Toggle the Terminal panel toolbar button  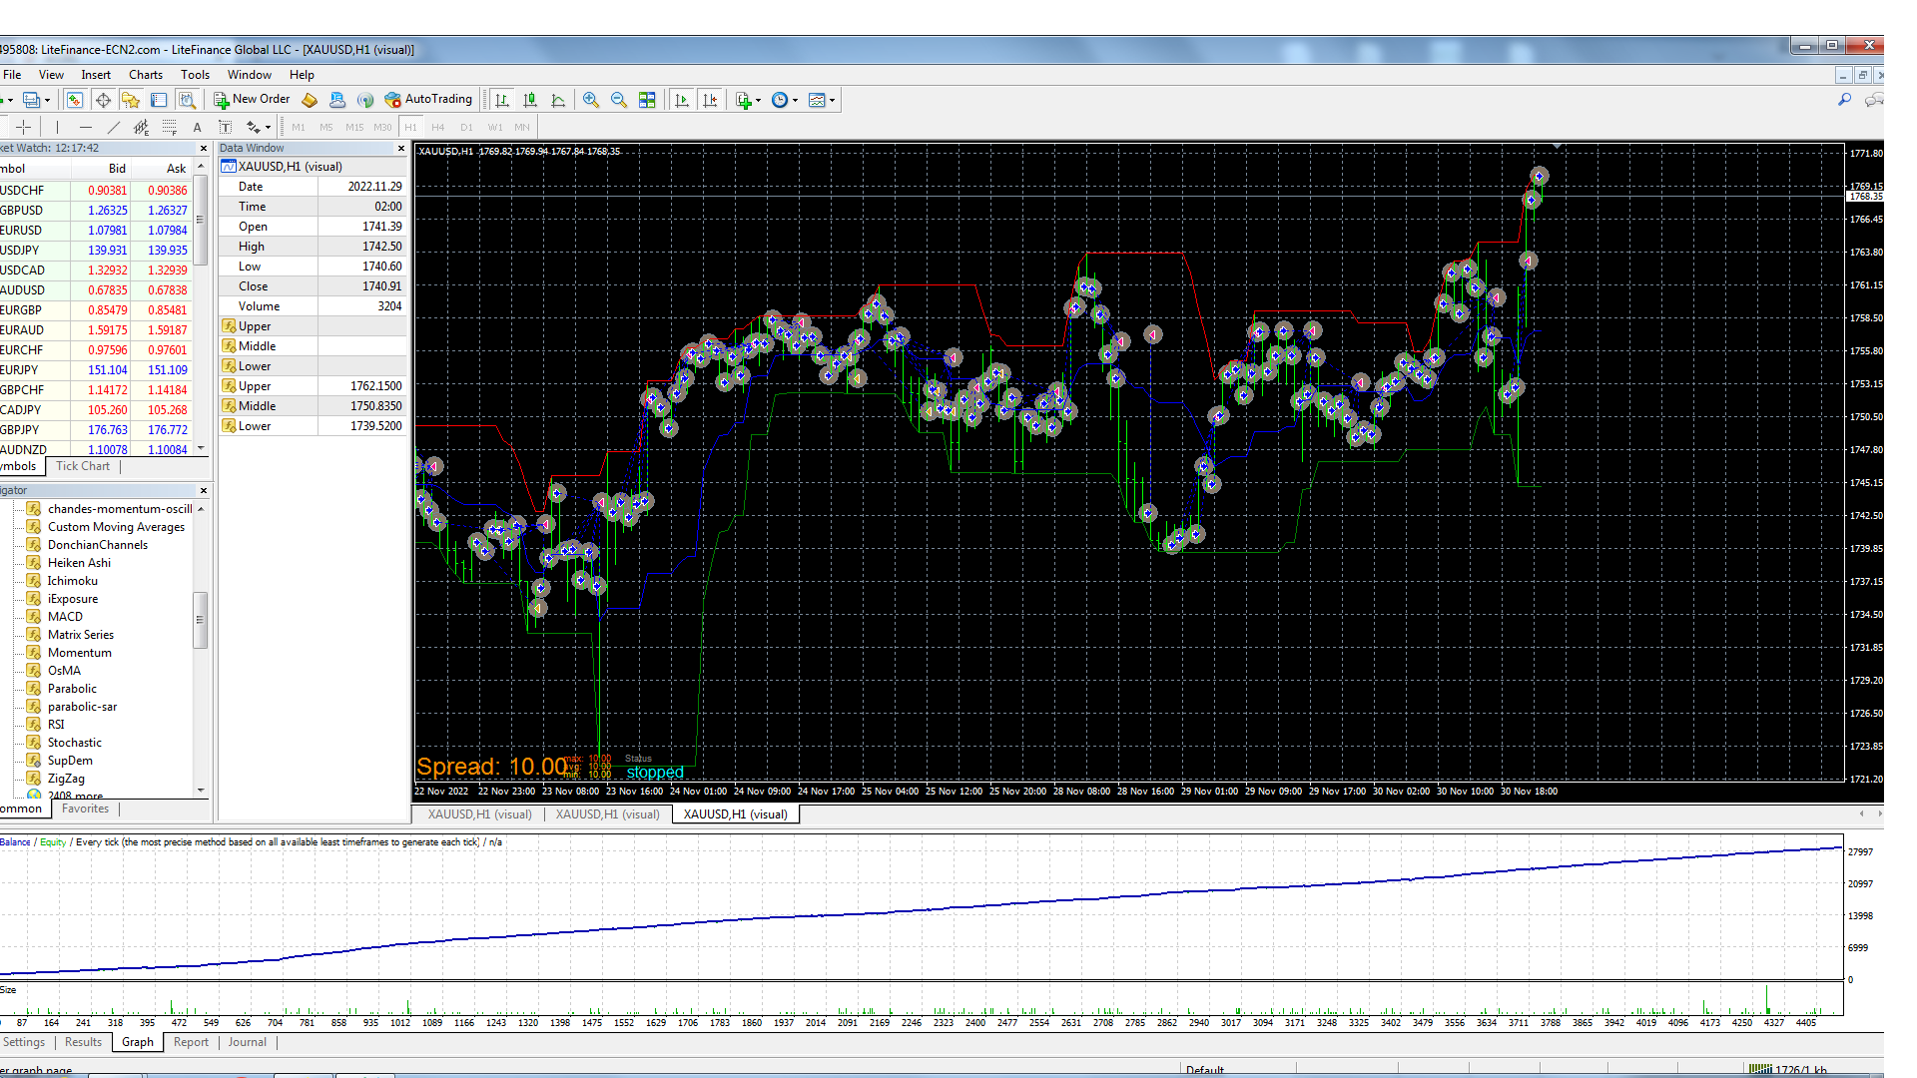click(159, 100)
